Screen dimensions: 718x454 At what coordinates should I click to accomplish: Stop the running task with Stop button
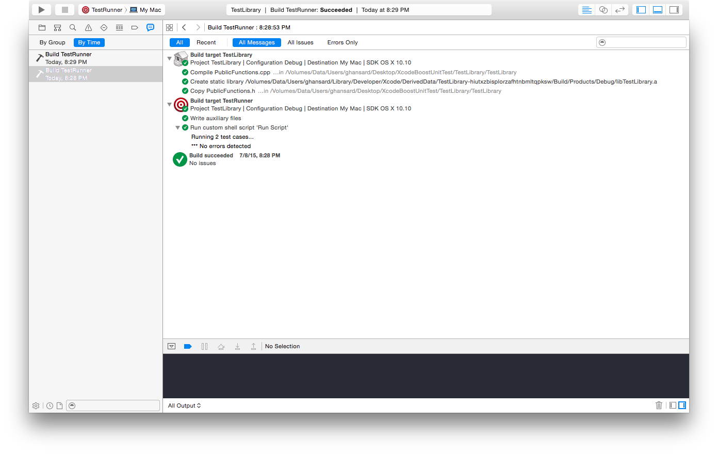click(65, 10)
